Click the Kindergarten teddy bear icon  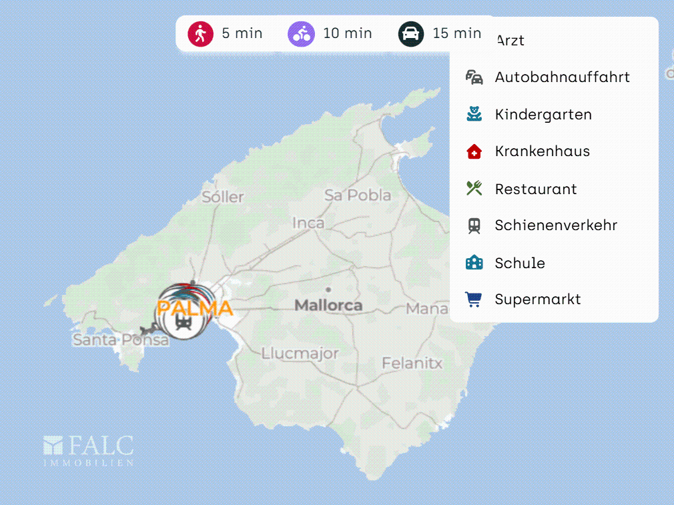coord(474,114)
